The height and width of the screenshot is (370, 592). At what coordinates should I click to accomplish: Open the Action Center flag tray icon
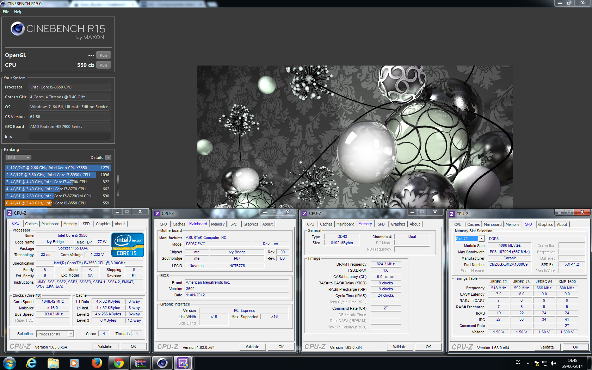(536, 363)
